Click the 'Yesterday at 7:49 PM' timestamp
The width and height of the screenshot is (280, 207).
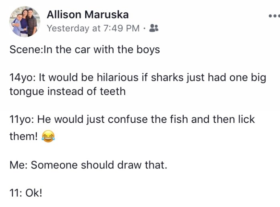point(93,28)
